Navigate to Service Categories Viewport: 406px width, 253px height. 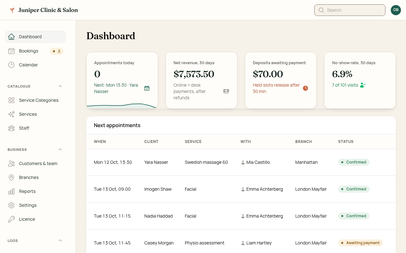click(36, 100)
